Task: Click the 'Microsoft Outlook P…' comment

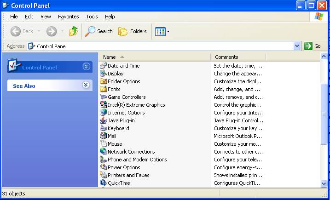Action: pos(237,136)
